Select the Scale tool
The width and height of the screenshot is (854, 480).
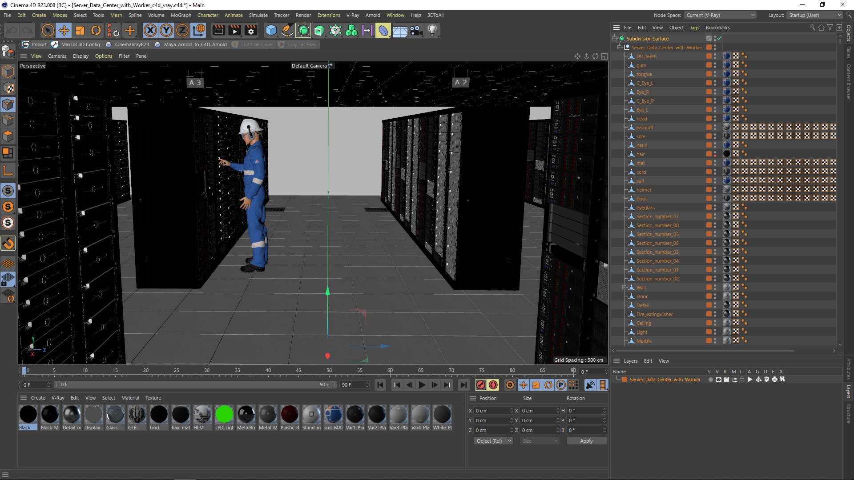coord(80,30)
